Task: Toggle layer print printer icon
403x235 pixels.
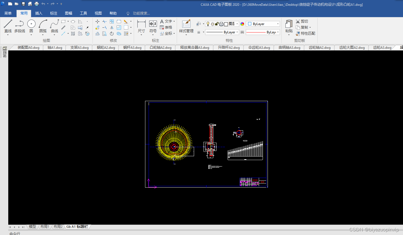Action: pyautogui.click(x=221, y=24)
